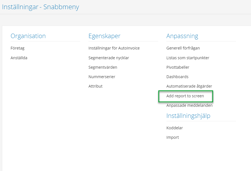Click Add report to screen
This screenshot has width=251, height=171.
point(185,96)
